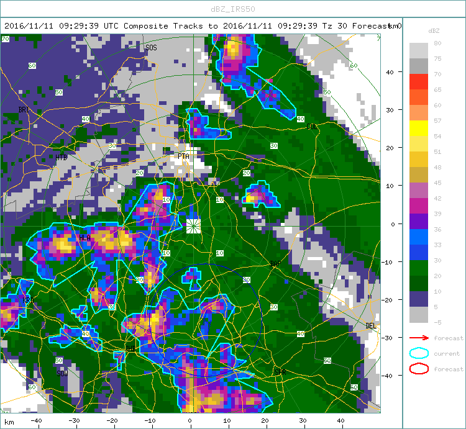Screen dimensions: 466x429
Task: Click the km label on the horizontal axis
Action: 9,422
